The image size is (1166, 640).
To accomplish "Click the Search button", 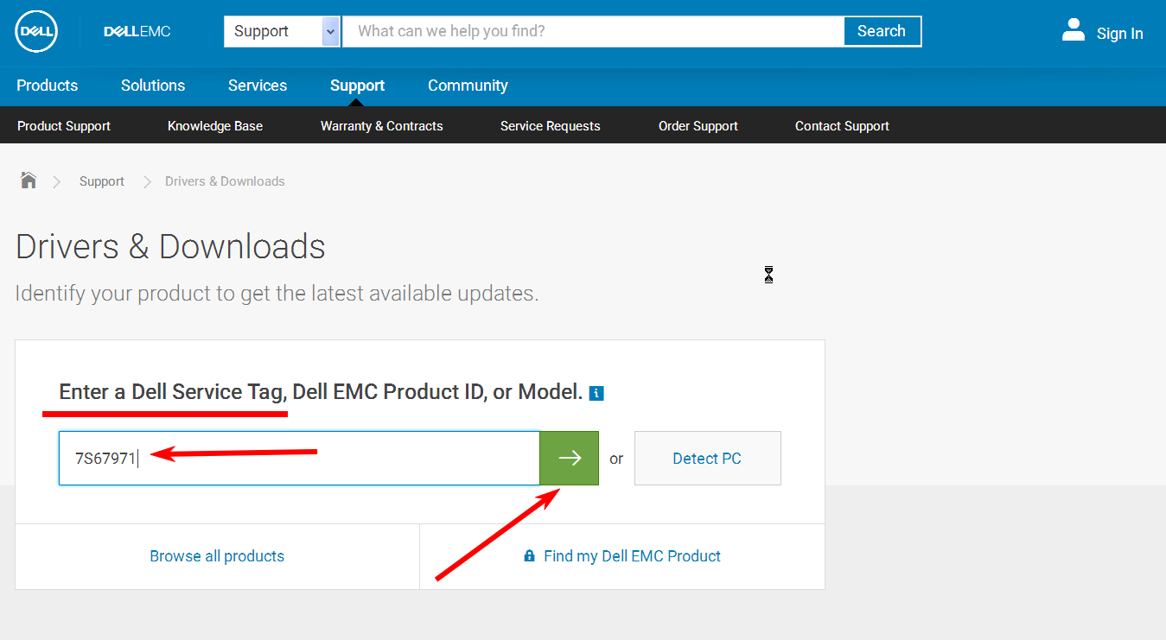I will click(881, 31).
